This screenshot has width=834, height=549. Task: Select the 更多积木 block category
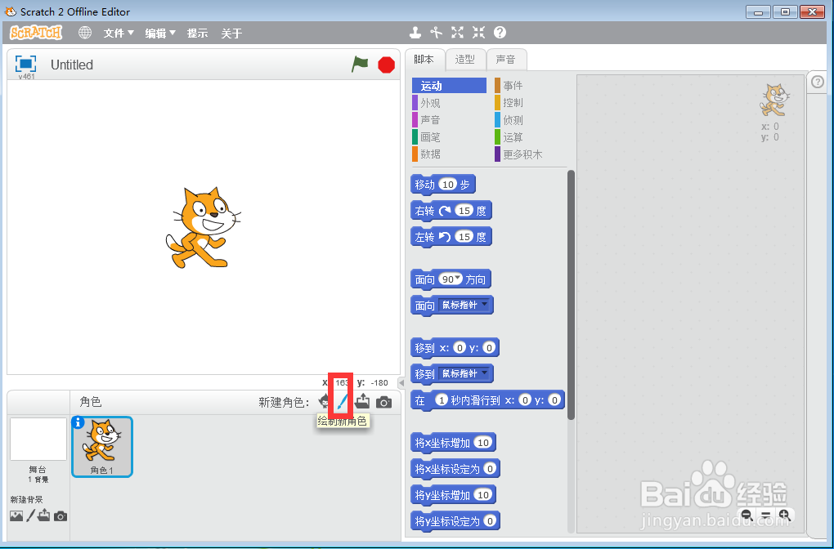[531, 154]
